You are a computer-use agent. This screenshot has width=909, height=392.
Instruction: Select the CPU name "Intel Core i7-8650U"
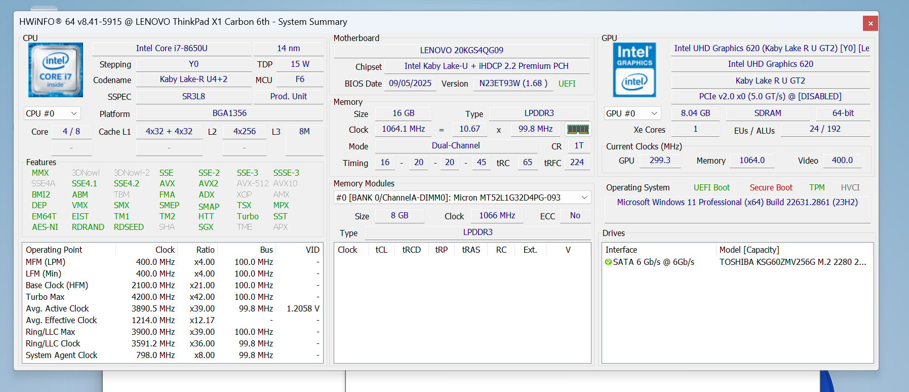point(172,48)
